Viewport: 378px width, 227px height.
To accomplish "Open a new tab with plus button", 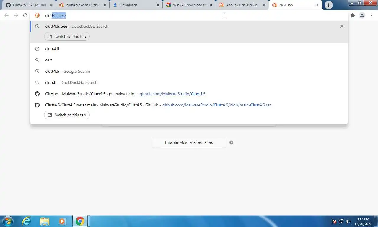I will [x=328, y=5].
